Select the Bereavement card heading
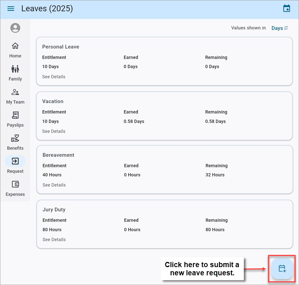The image size is (299, 285). click(x=59, y=155)
